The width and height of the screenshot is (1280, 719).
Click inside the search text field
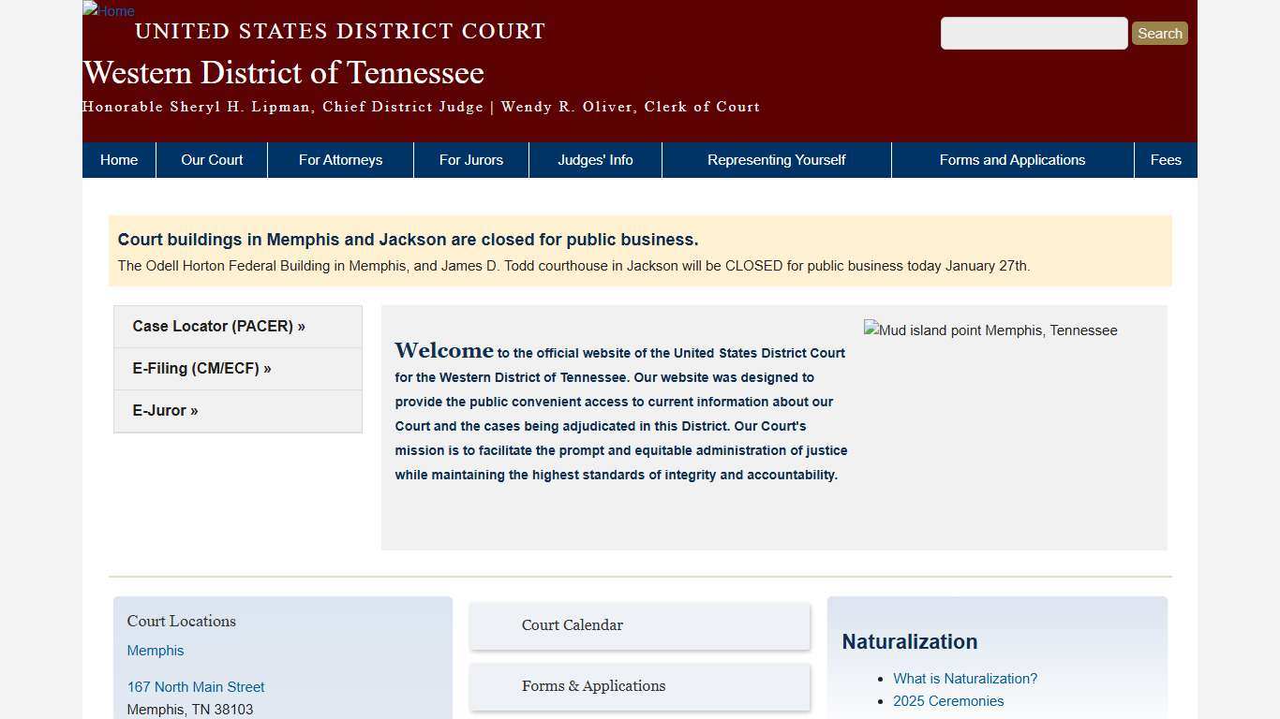[1034, 33]
